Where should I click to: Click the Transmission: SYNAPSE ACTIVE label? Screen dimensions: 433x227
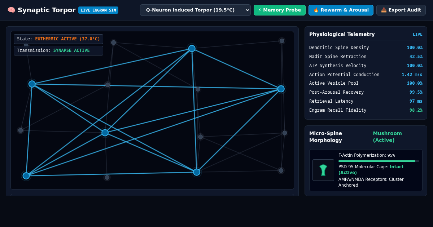(58, 50)
